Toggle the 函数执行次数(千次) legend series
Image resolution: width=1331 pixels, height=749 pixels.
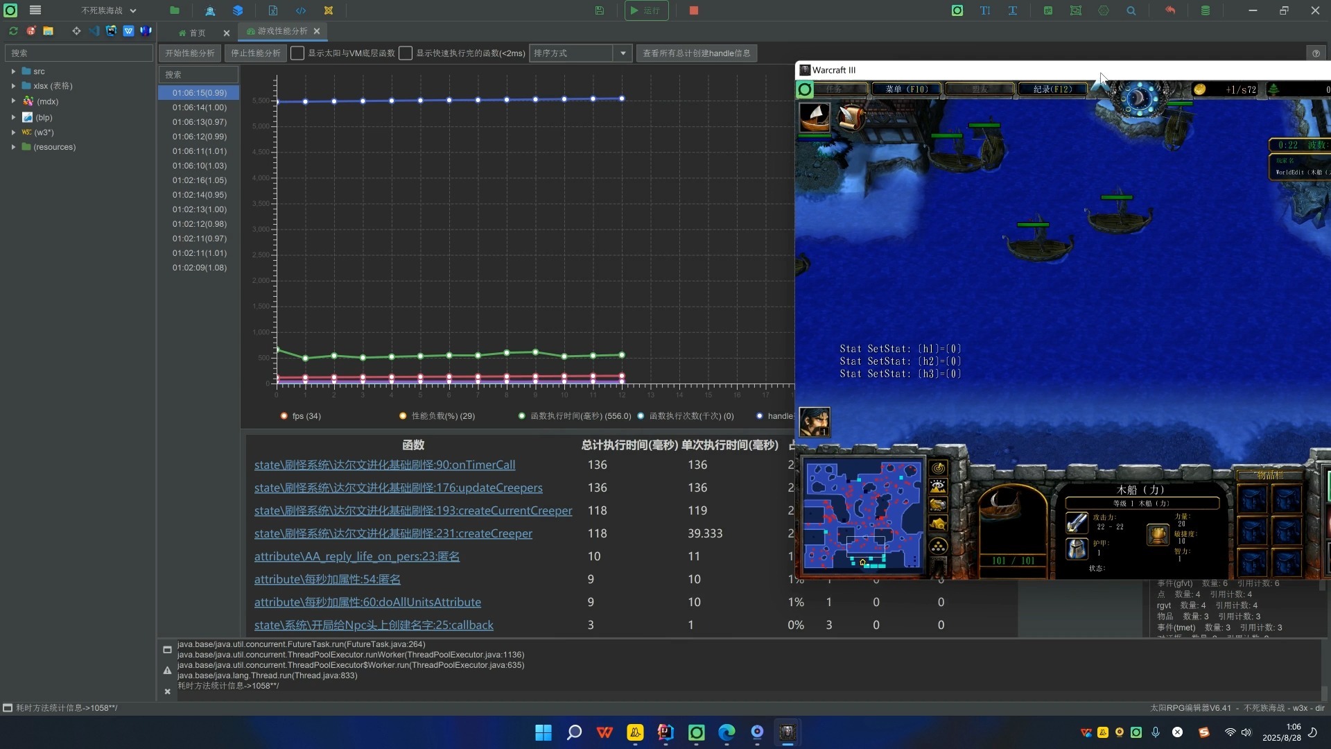coord(686,416)
